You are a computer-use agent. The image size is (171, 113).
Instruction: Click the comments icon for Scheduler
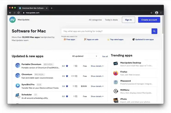point(76,96)
